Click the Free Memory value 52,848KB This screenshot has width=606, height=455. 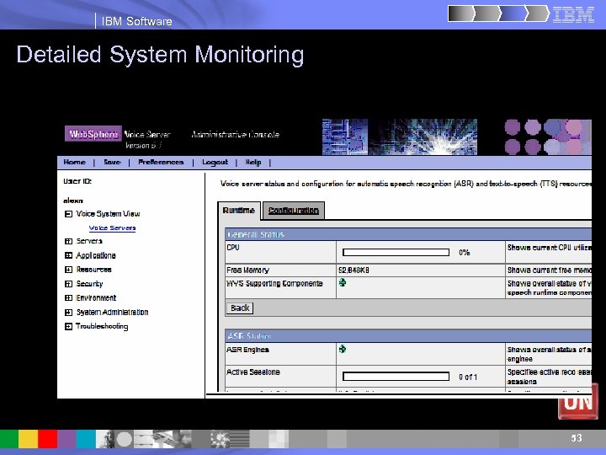[x=353, y=270]
